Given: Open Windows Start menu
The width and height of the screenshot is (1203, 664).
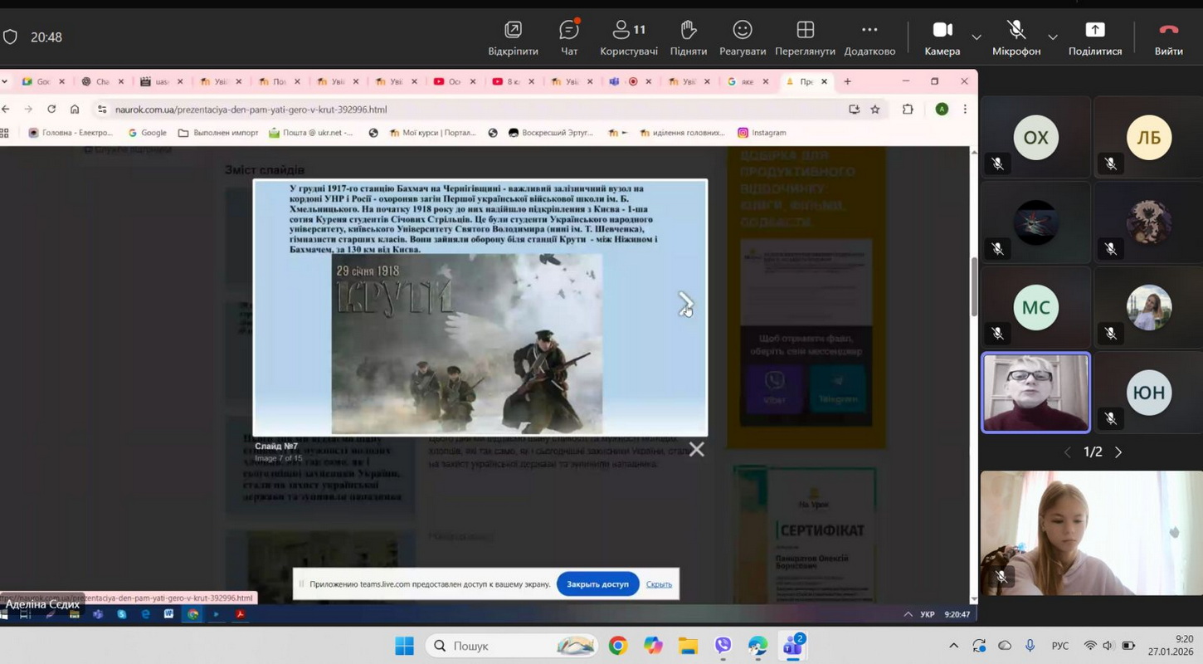Looking at the screenshot, I should pyautogui.click(x=404, y=646).
